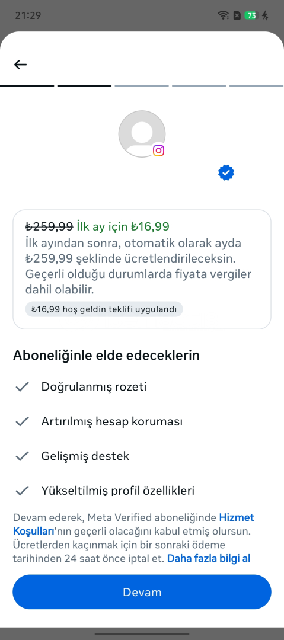
Task: Tap the gray profile avatar placeholder
Action: tap(142, 134)
